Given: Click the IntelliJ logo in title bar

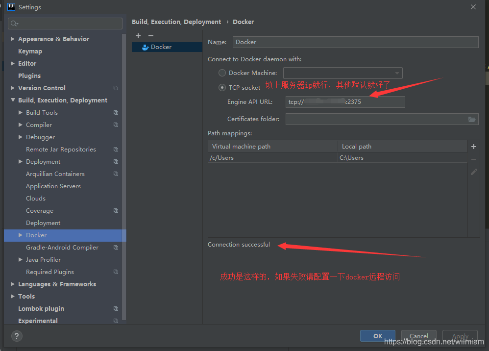Looking at the screenshot, I should click(x=11, y=7).
